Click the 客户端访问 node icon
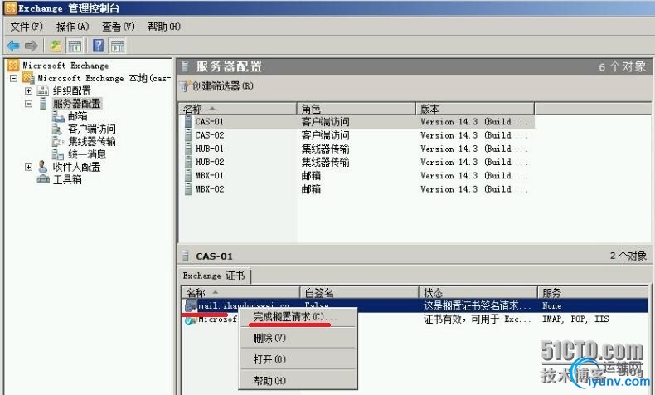Viewport: 655px width, 395px height. coord(57,129)
